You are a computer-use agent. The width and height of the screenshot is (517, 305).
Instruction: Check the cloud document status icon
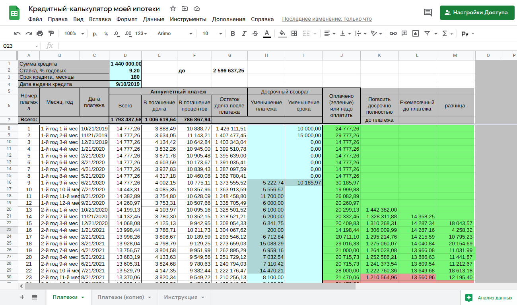[x=196, y=8]
